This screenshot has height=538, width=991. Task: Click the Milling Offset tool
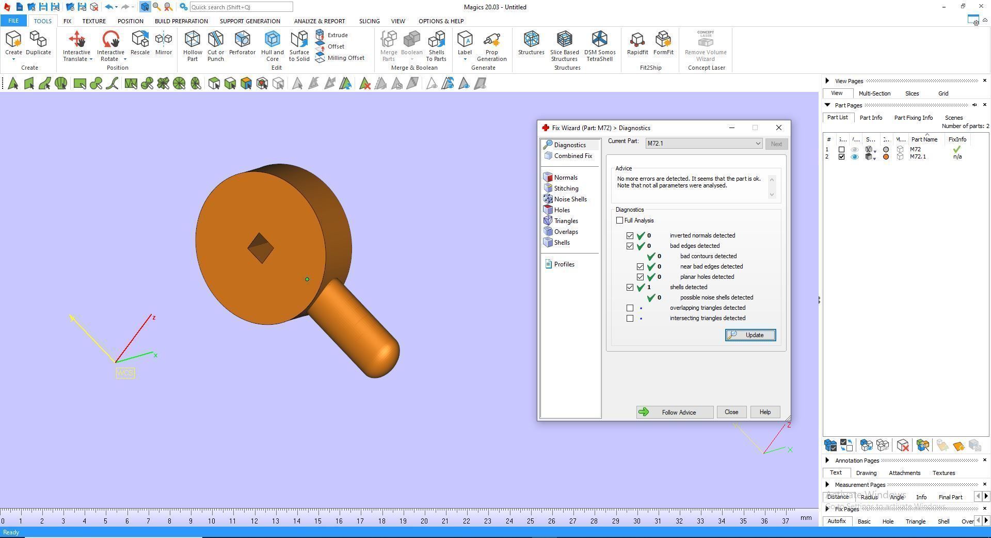[340, 58]
